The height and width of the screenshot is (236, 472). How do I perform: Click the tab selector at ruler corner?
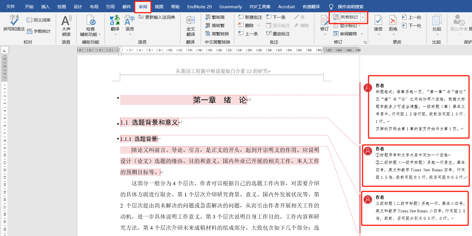(4, 50)
